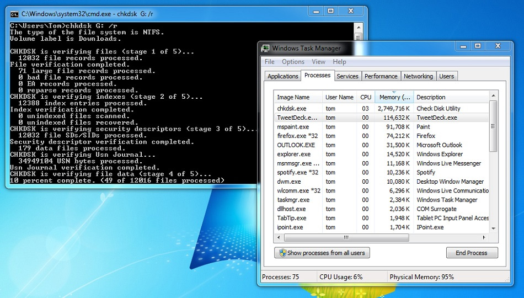Maximize the cmd.exe chkdsk window

(x=331, y=11)
